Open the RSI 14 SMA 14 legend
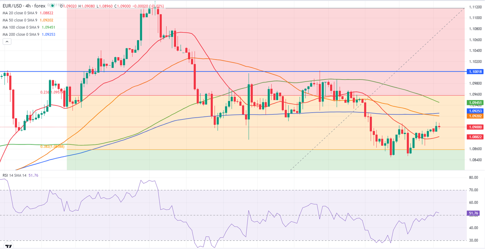Screen dimensions: 485x249 click(15, 175)
